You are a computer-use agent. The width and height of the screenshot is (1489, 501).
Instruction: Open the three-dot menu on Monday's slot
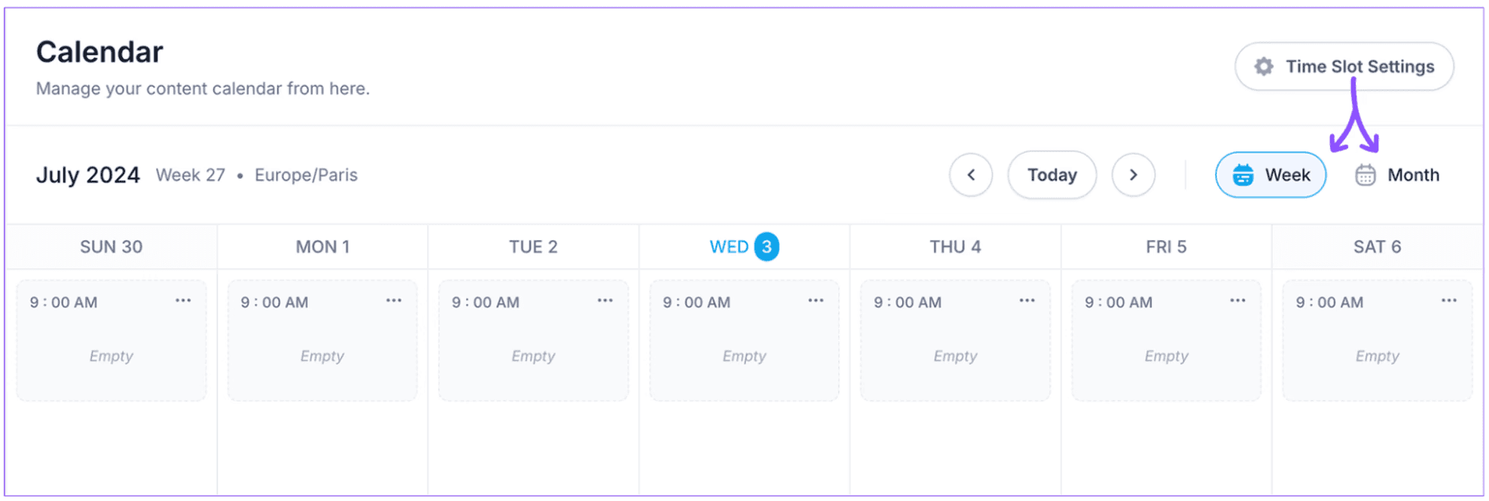(394, 301)
